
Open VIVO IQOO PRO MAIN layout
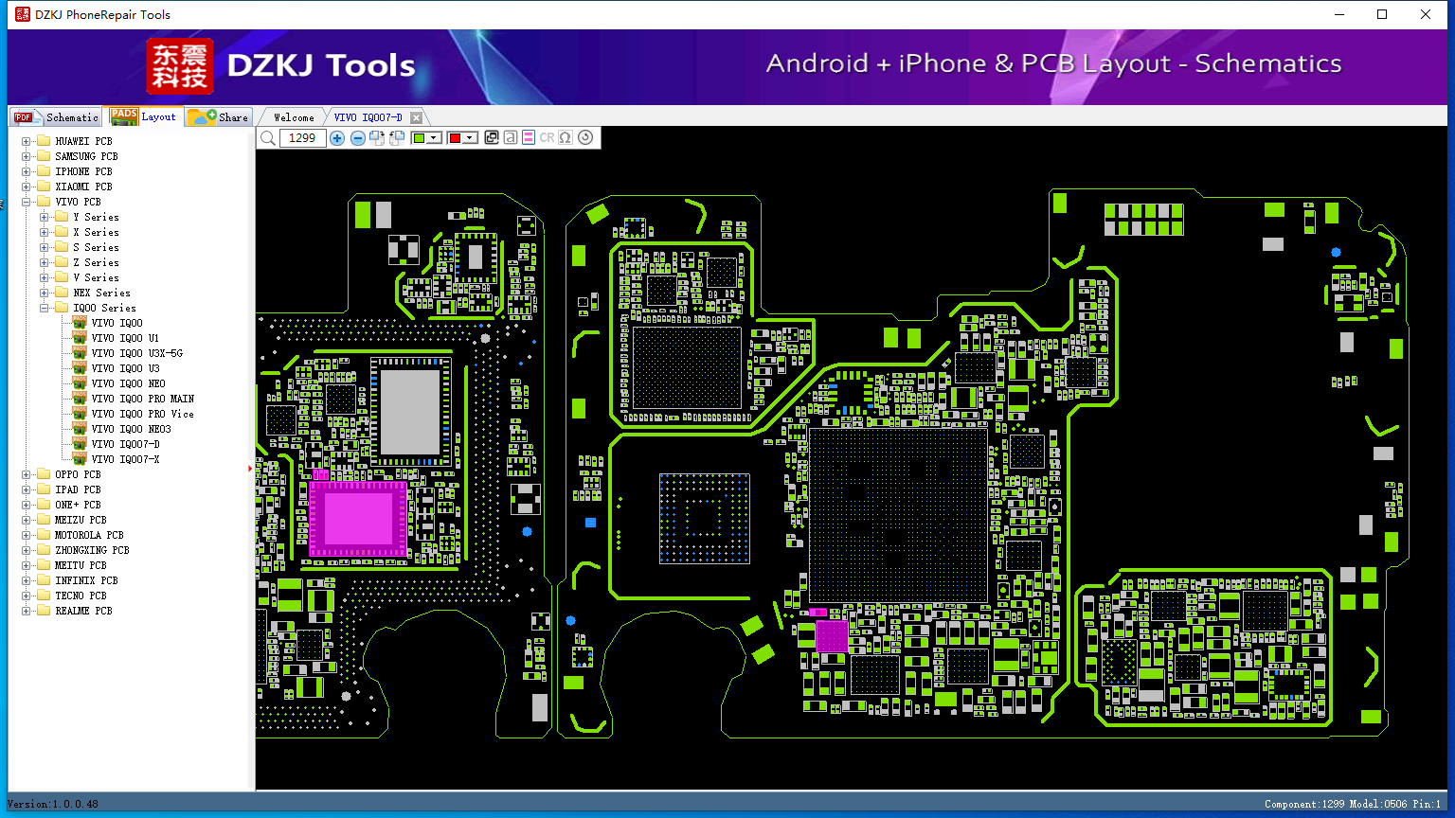tap(143, 399)
